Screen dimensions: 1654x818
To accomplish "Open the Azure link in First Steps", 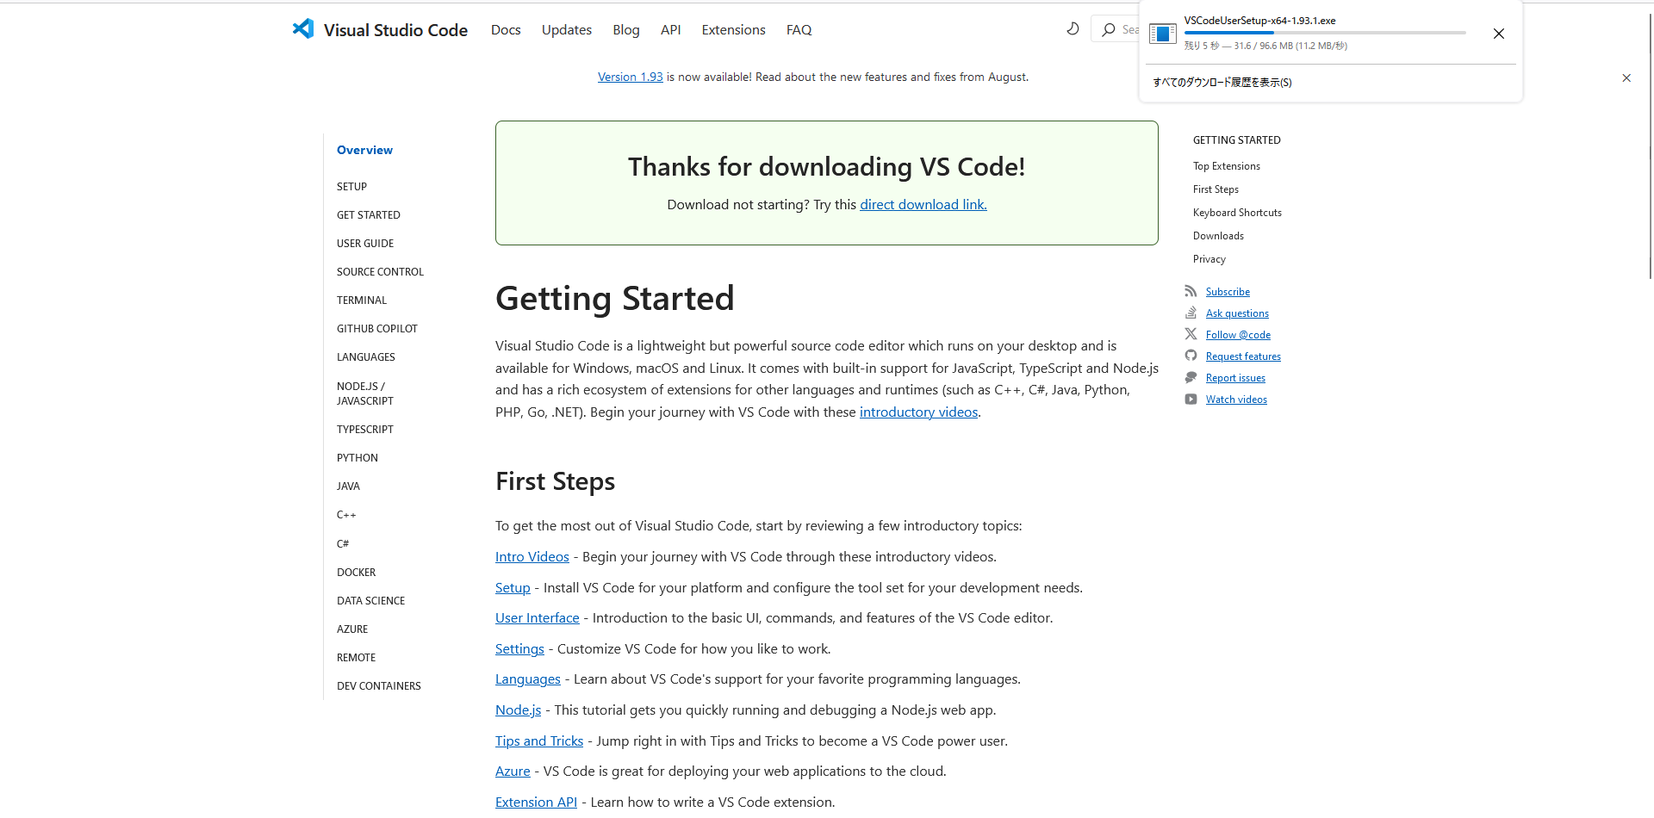I will (513, 771).
